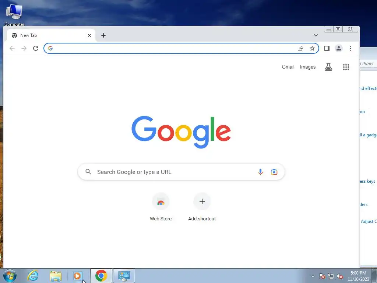Open the Google apps grid
Viewport: 377px width, 283px height.
click(x=346, y=67)
